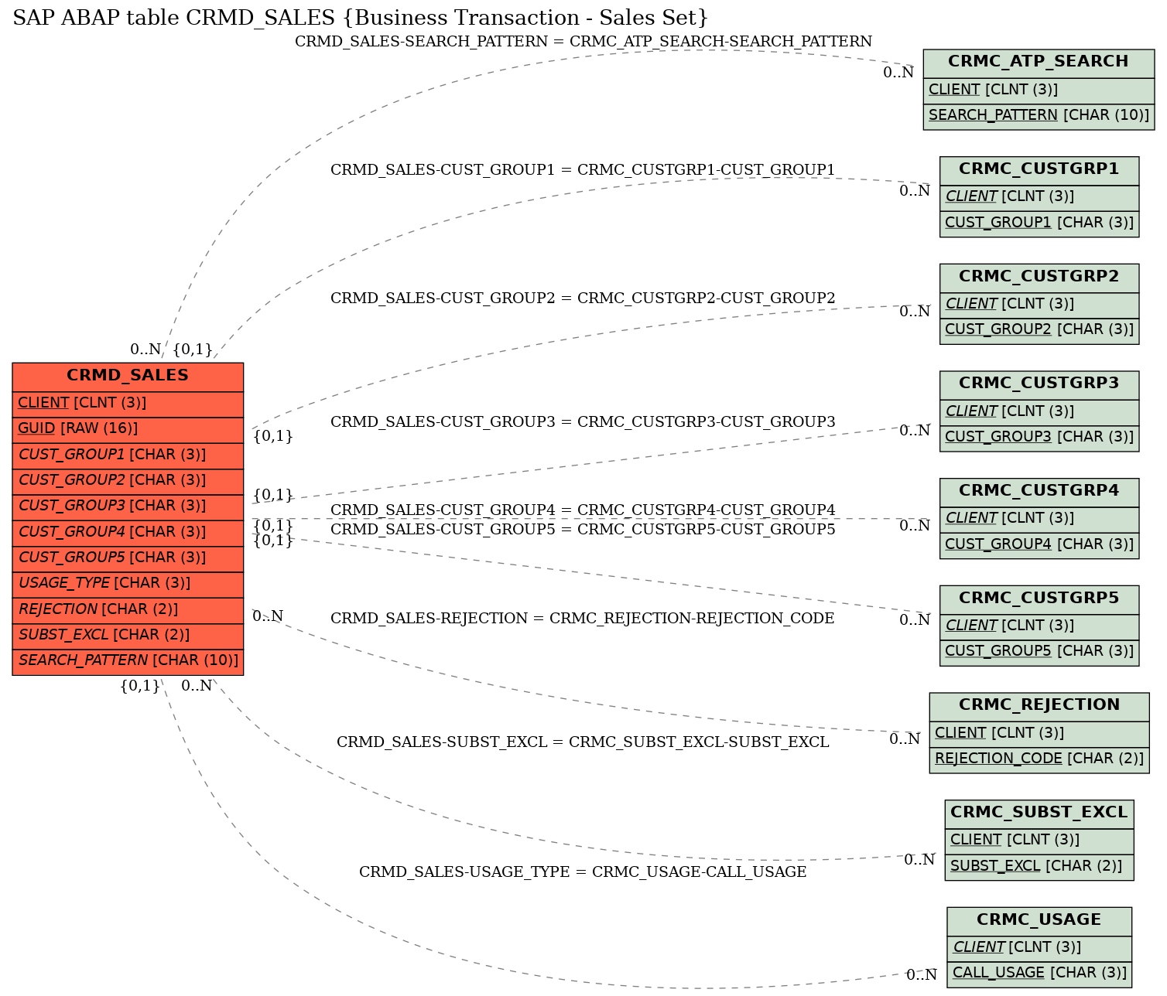Click the CUST_GROUP3 relationship label
The height and width of the screenshot is (996, 1167).
point(583,422)
